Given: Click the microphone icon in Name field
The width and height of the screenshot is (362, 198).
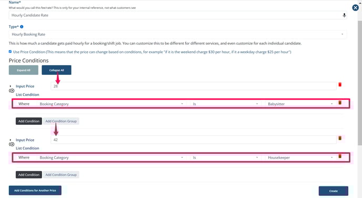Looking at the screenshot, I should 344,15.
